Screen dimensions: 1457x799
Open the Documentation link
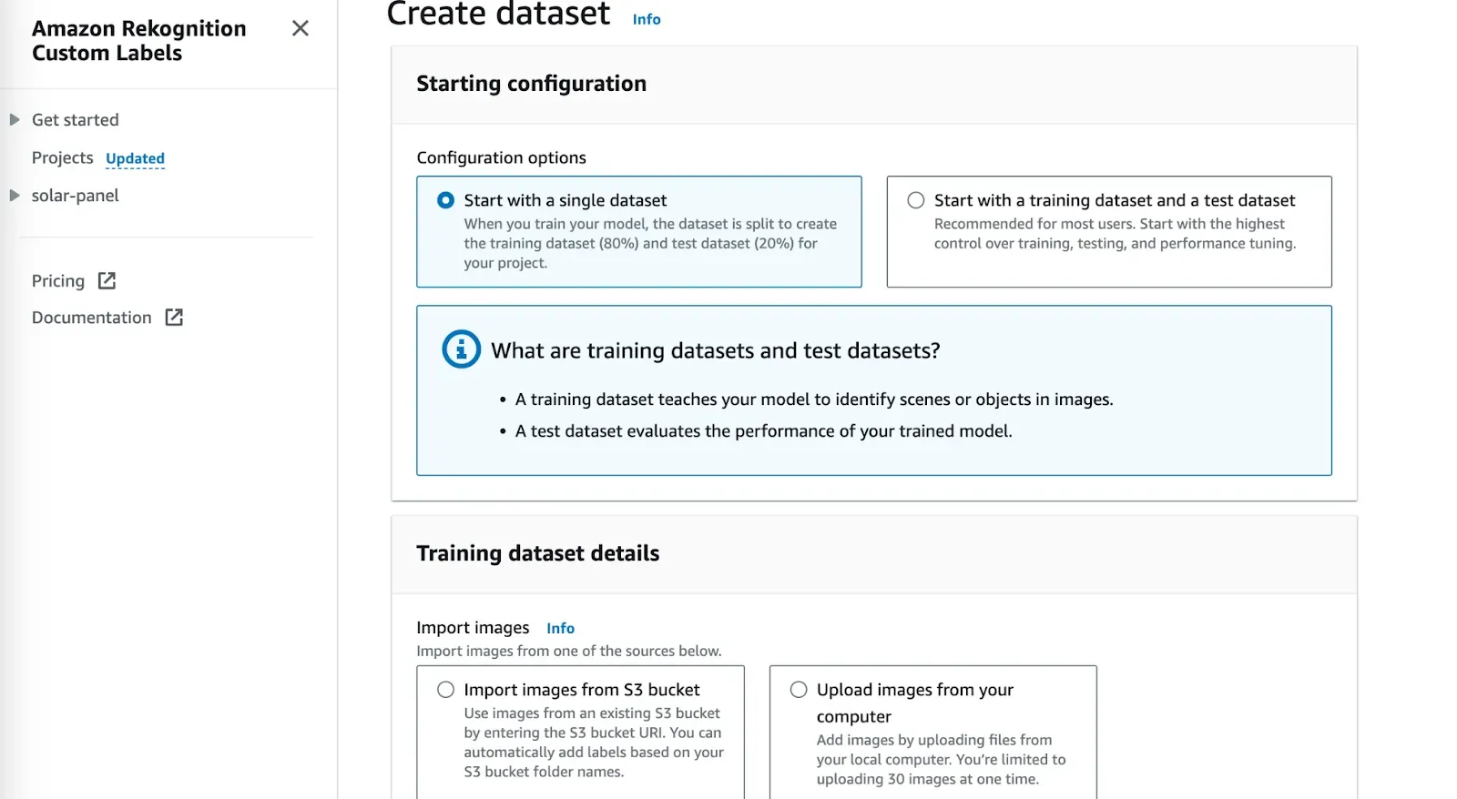click(x=91, y=318)
